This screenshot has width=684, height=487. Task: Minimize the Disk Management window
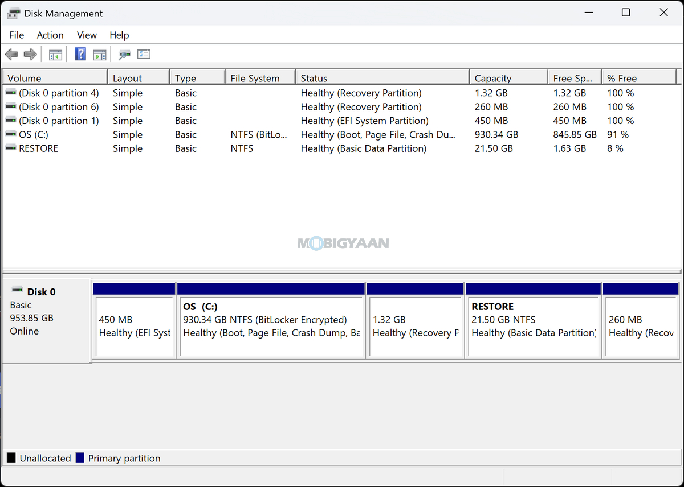(x=588, y=13)
